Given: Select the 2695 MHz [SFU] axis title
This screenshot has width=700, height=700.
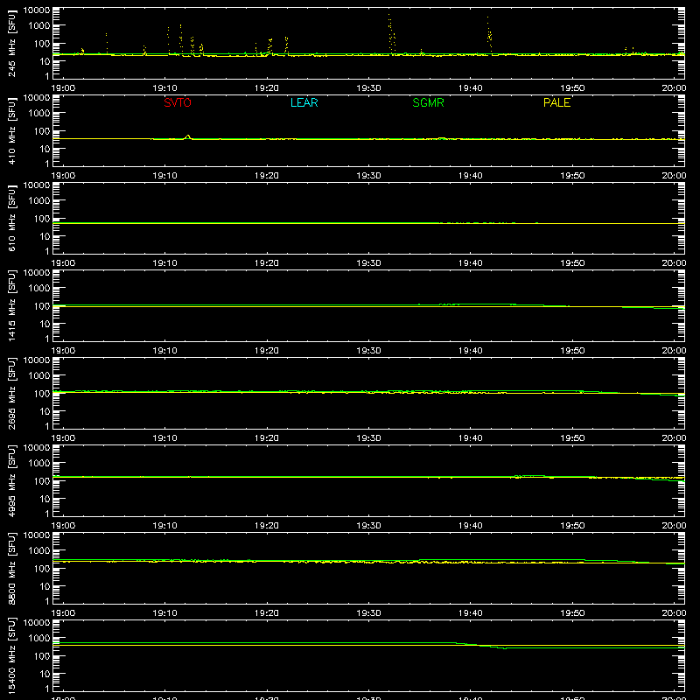Looking at the screenshot, I should pyautogui.click(x=12, y=393).
